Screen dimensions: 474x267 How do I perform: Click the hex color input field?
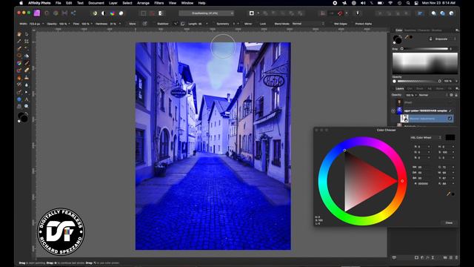pos(424,183)
